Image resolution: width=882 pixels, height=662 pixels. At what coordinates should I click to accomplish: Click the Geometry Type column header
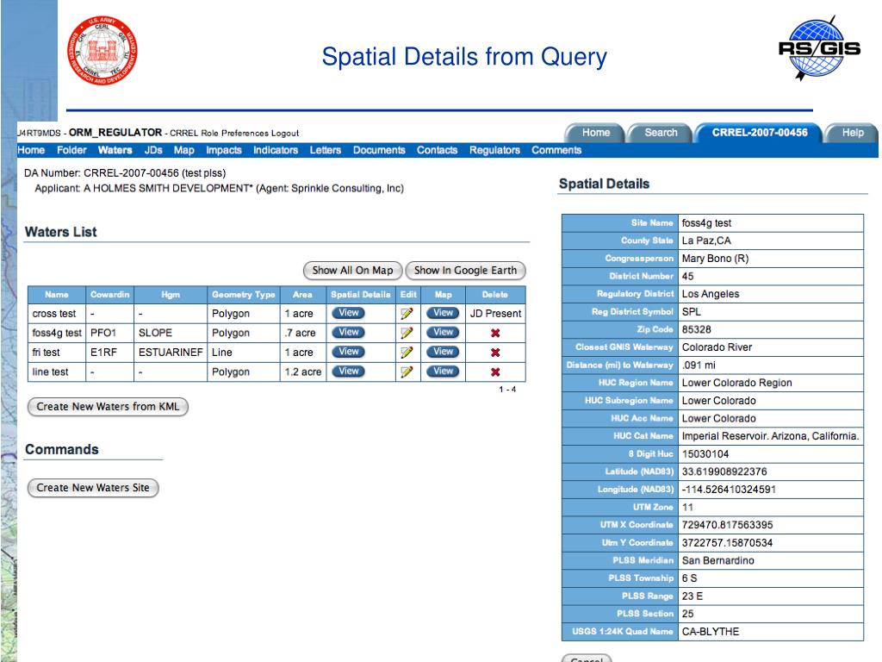click(244, 295)
